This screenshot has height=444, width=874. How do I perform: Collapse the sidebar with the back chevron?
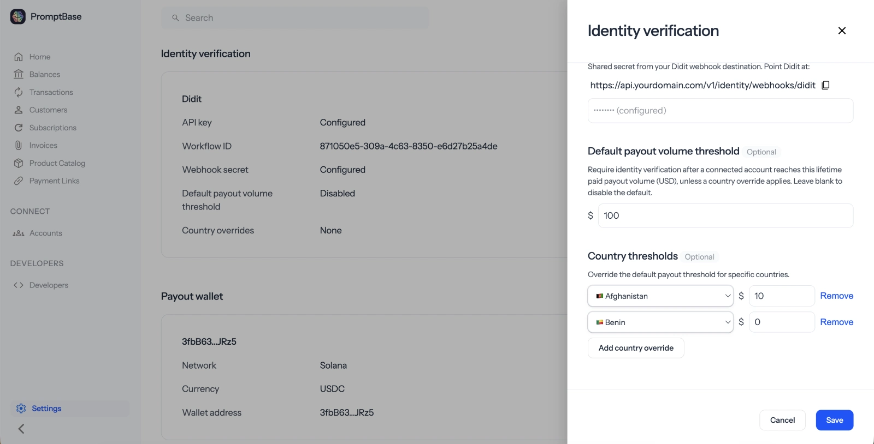[21, 429]
